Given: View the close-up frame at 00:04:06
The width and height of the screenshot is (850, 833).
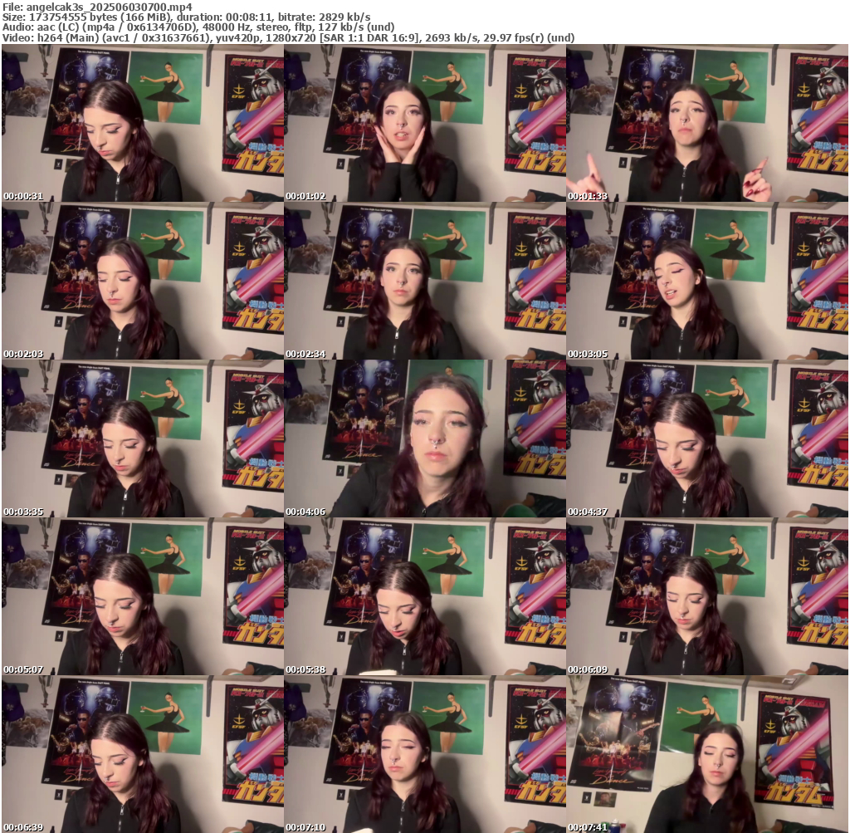Looking at the screenshot, I should pos(425,439).
